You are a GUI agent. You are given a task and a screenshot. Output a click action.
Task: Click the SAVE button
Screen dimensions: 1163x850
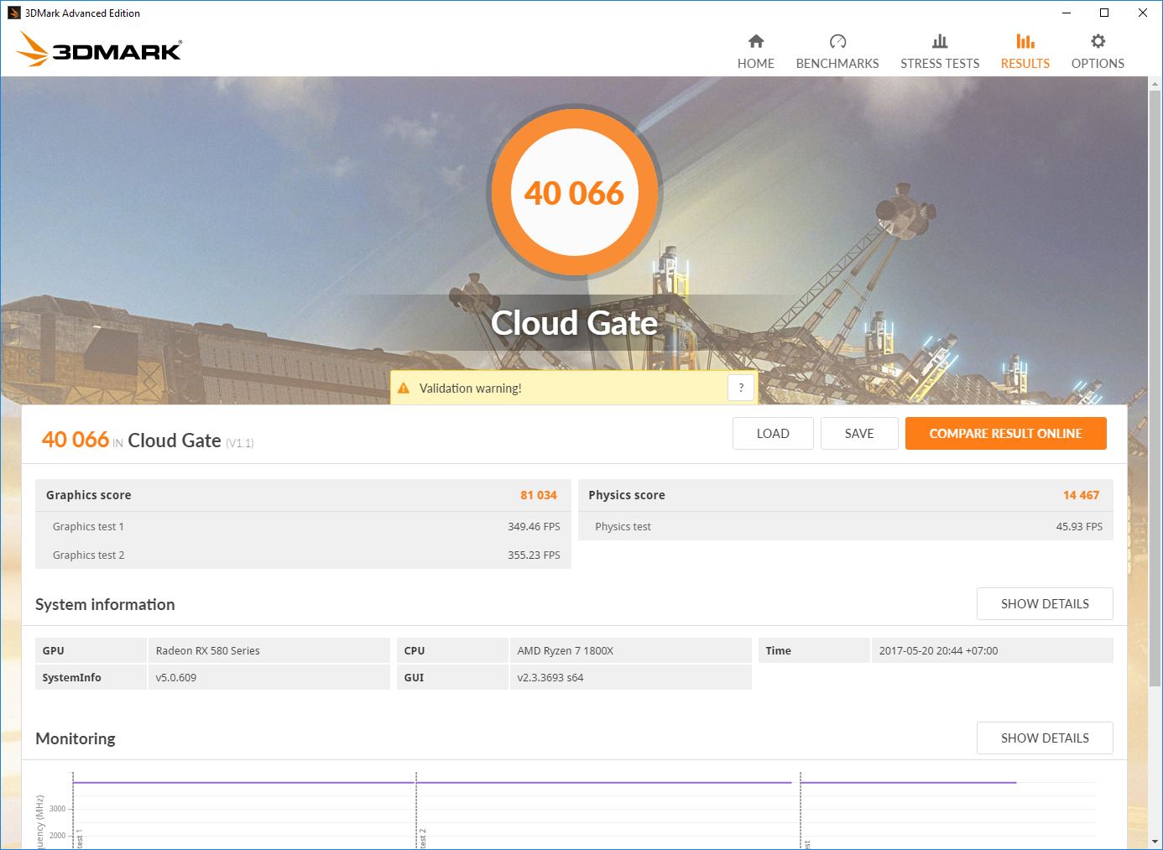click(x=859, y=433)
